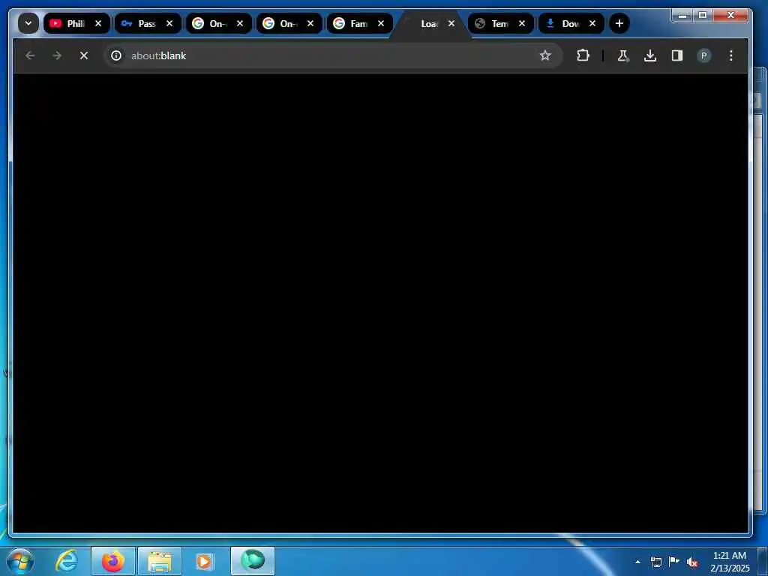Image resolution: width=768 pixels, height=576 pixels.
Task: Open Firefox from the taskbar
Action: 112,561
